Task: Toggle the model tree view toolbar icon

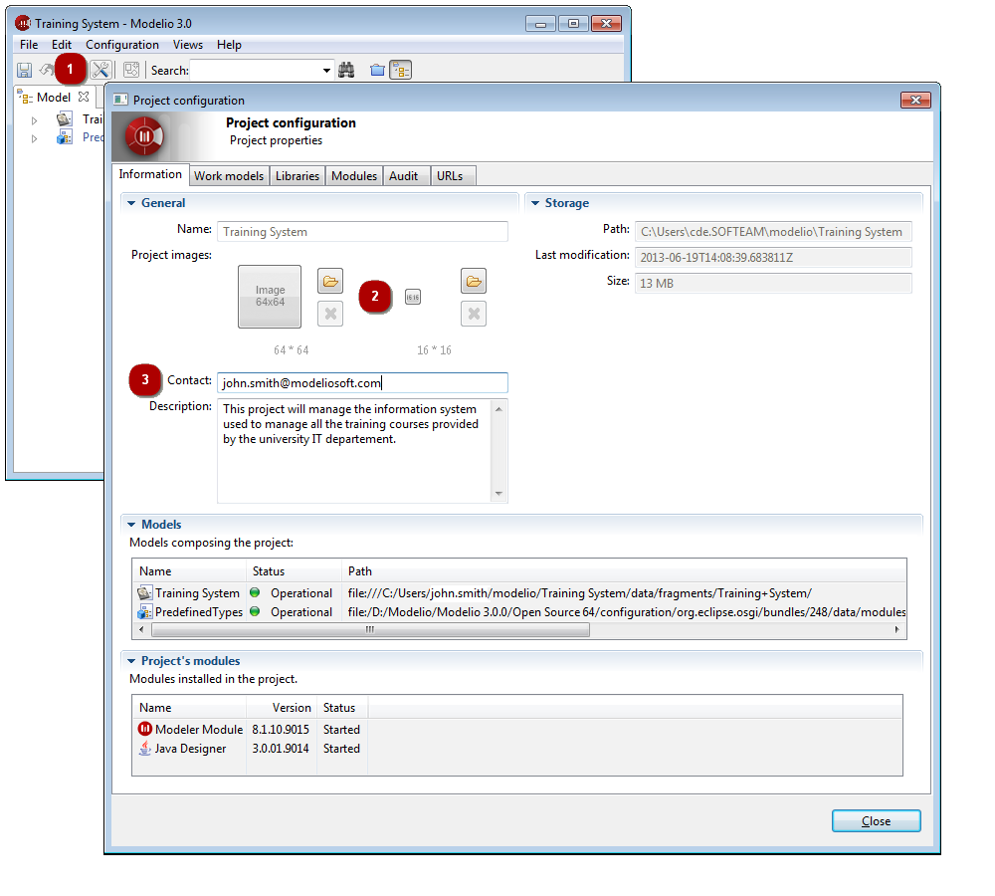Action: [x=400, y=70]
